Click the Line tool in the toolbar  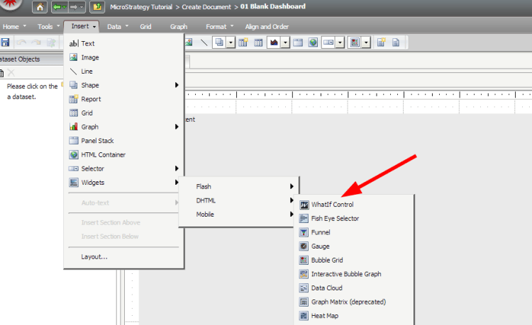204,42
